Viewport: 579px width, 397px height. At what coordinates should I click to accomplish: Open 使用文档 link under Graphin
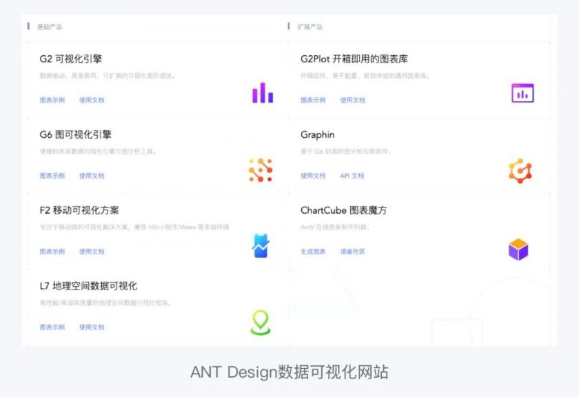pos(313,176)
